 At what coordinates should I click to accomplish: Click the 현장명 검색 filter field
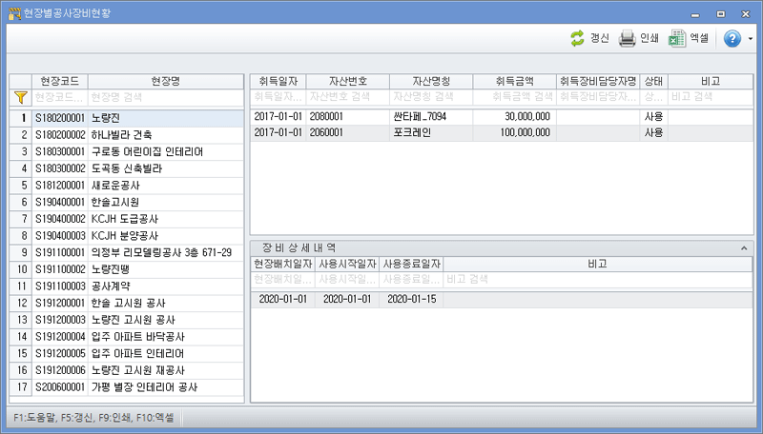point(165,97)
